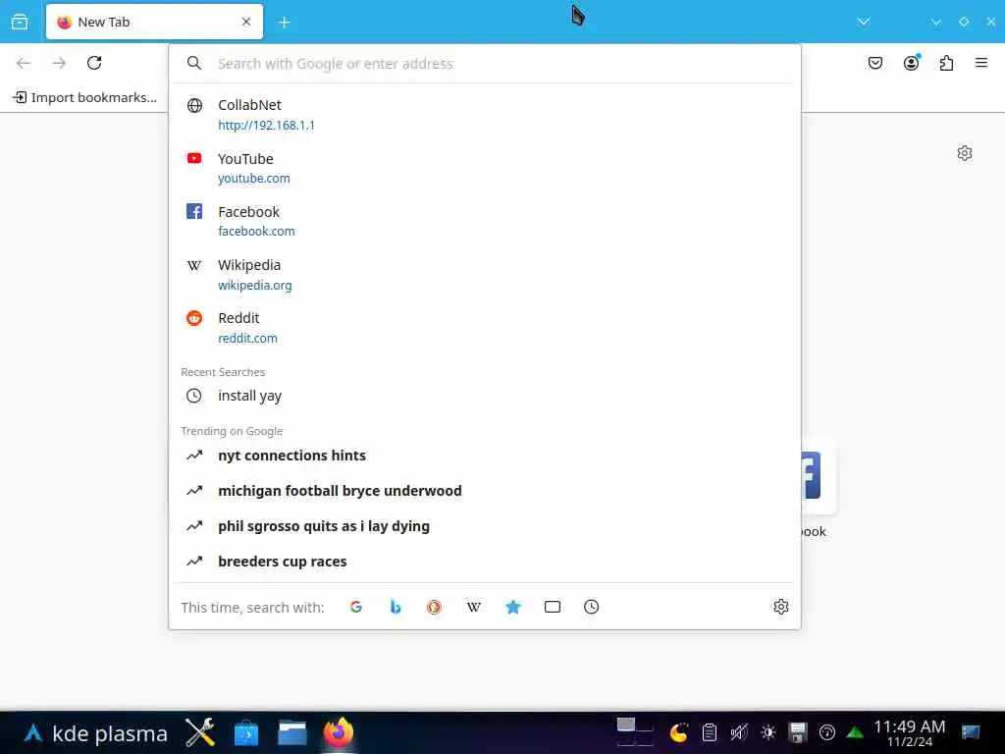Open the Wikipedia suggestion

coord(485,275)
